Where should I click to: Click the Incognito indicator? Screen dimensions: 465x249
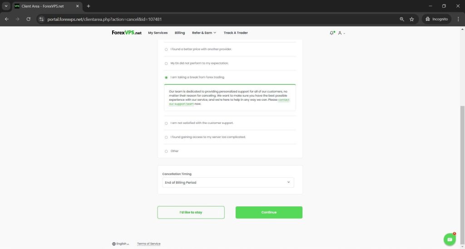tap(436, 19)
